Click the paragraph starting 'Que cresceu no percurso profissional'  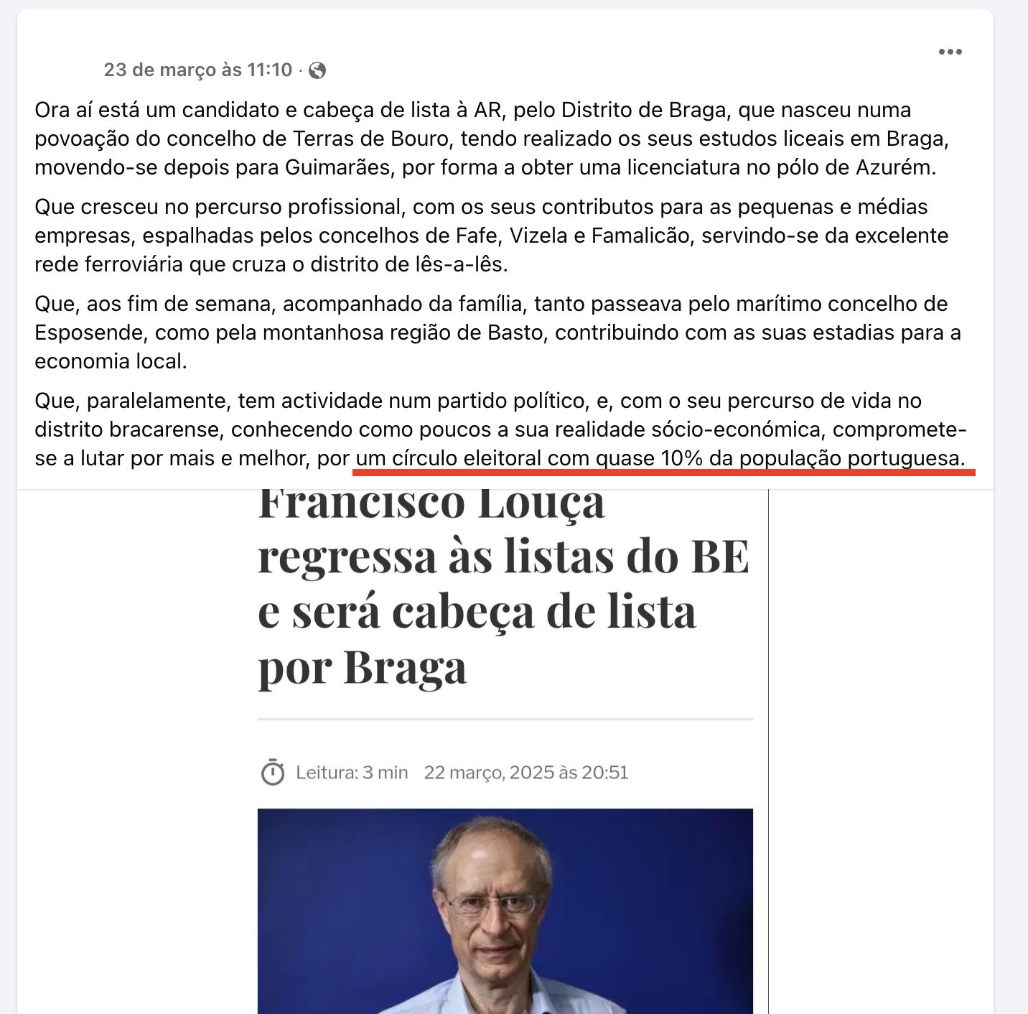pos(492,236)
